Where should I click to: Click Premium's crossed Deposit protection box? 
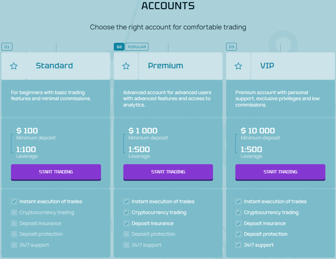[126, 234]
